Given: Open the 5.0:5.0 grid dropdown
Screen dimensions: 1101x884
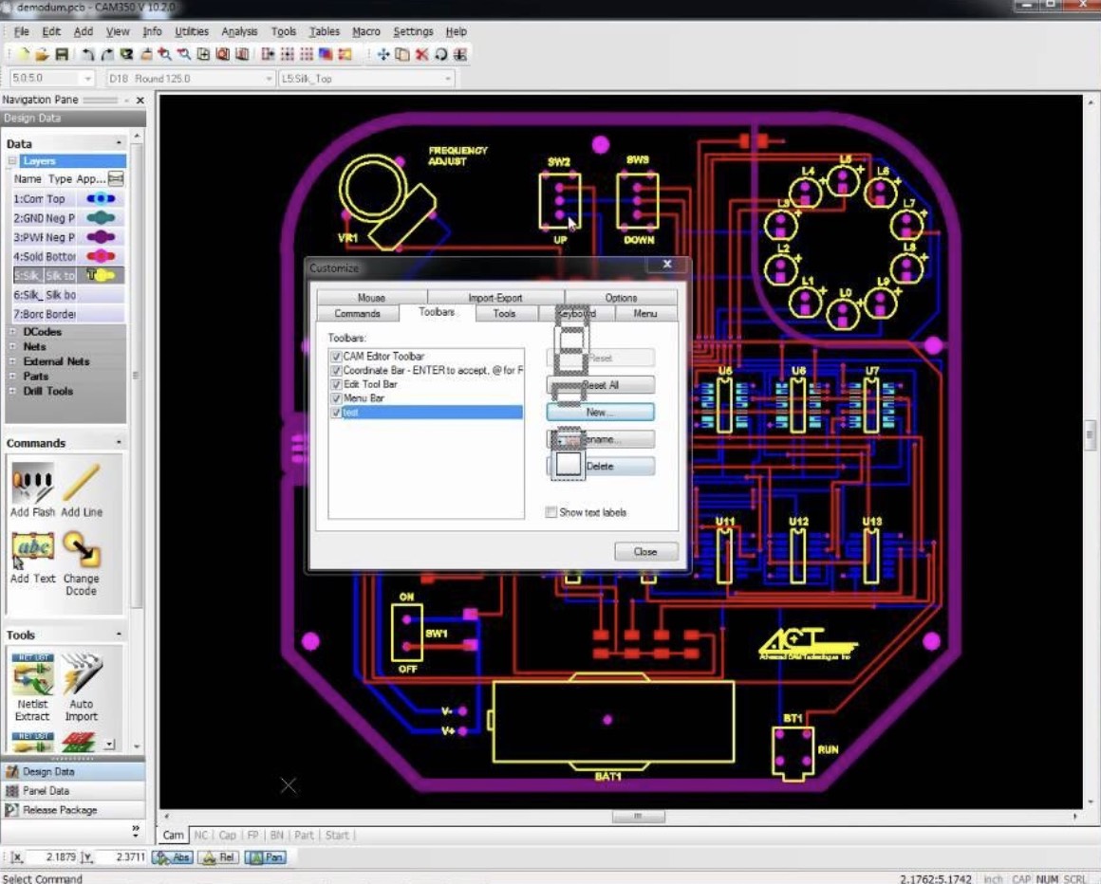Looking at the screenshot, I should tap(87, 79).
